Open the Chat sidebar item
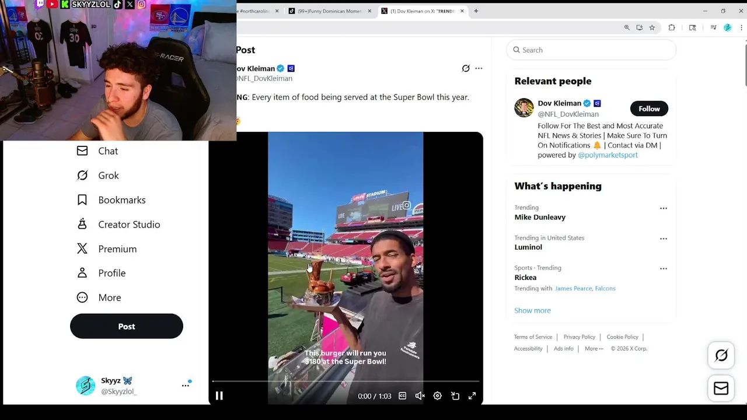This screenshot has width=747, height=420. tap(97, 151)
